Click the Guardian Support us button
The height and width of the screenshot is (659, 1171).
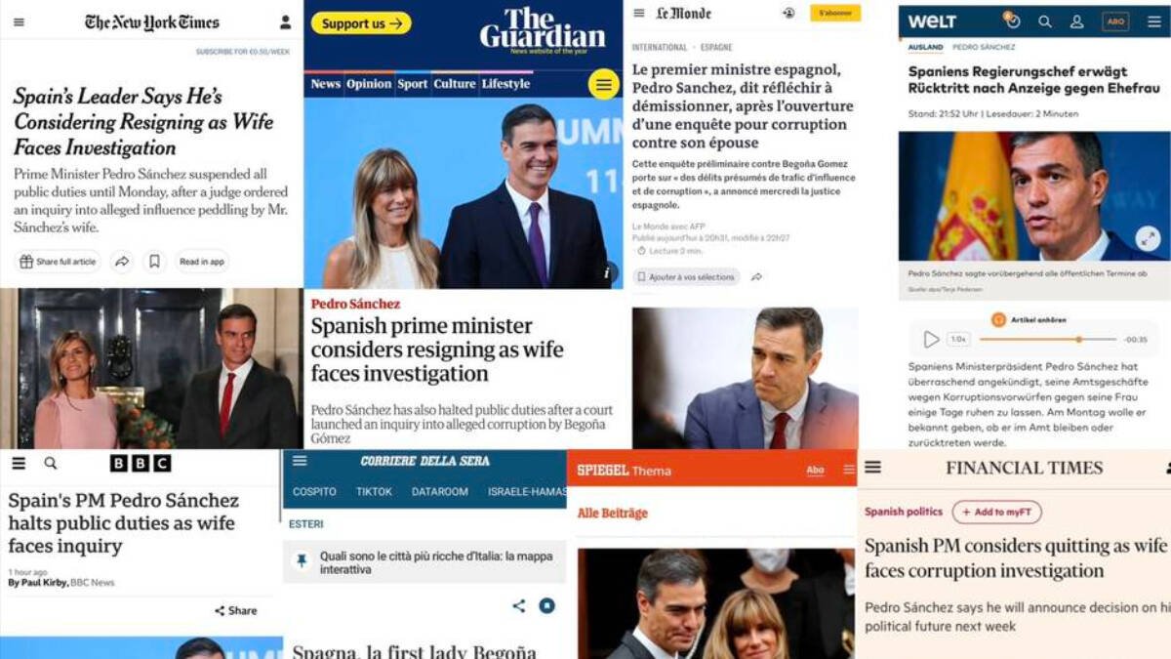click(x=361, y=23)
